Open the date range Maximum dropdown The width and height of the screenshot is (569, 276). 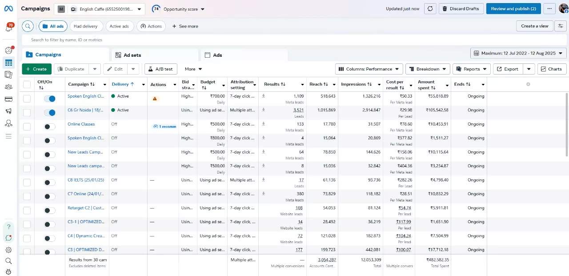(x=518, y=53)
